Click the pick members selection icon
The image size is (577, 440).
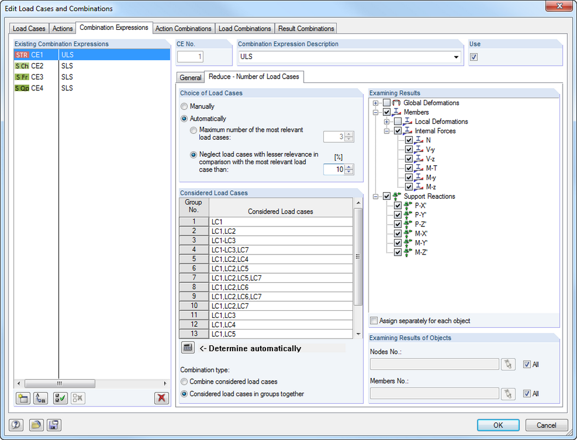[x=508, y=394]
